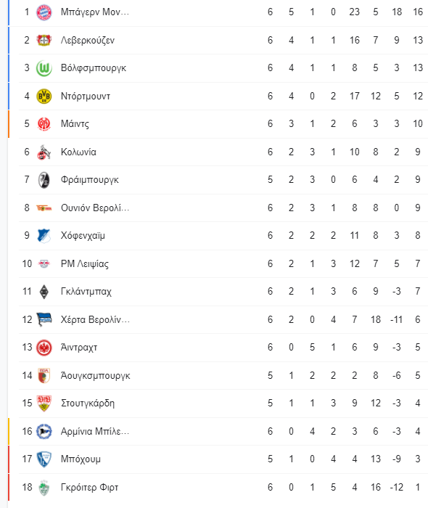Click the Bayer Leverkusen crest icon

coord(44,40)
